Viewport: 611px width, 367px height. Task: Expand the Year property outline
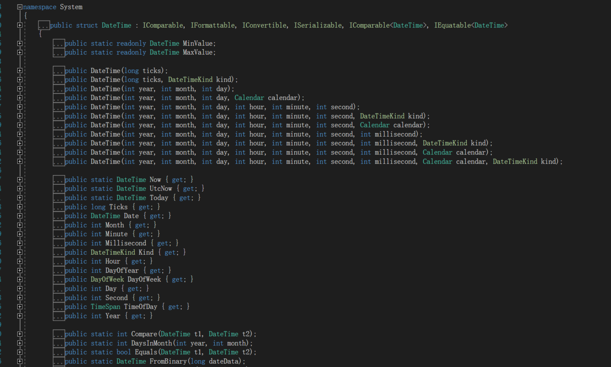click(20, 316)
